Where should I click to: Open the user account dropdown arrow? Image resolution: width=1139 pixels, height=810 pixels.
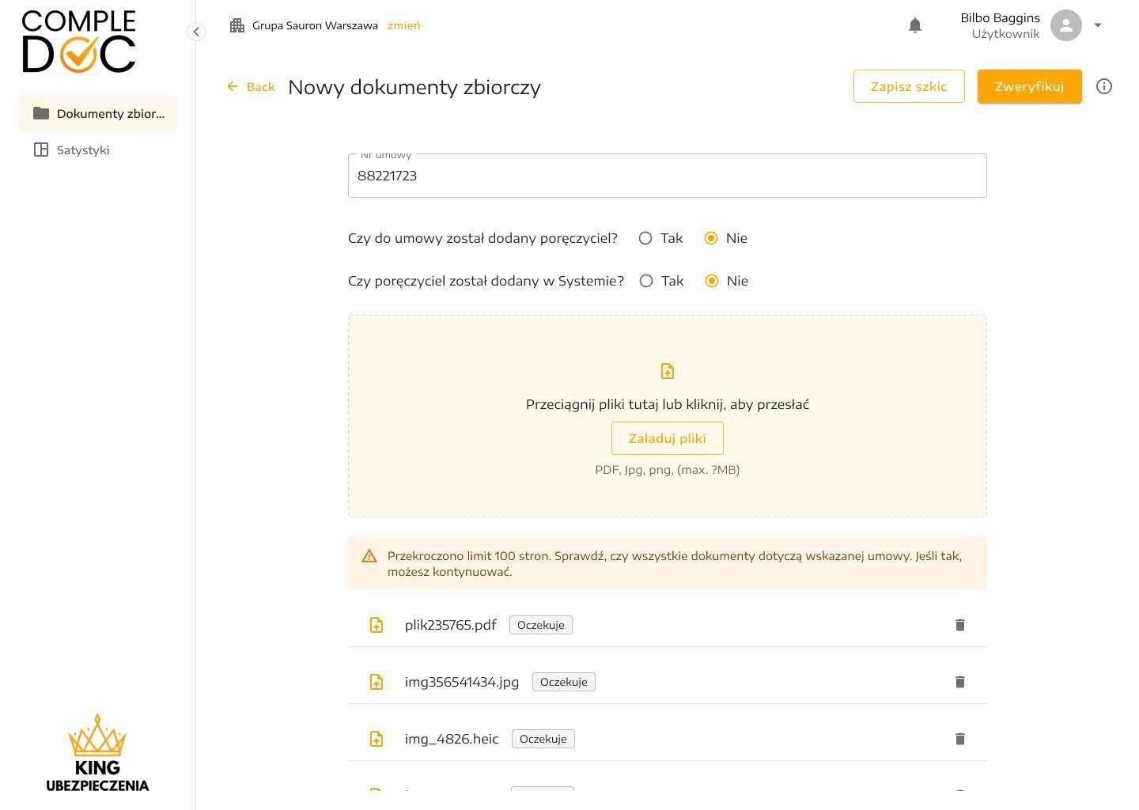1098,25
